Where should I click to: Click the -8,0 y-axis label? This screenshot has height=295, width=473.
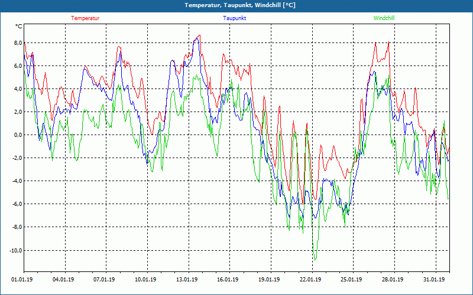[18, 227]
